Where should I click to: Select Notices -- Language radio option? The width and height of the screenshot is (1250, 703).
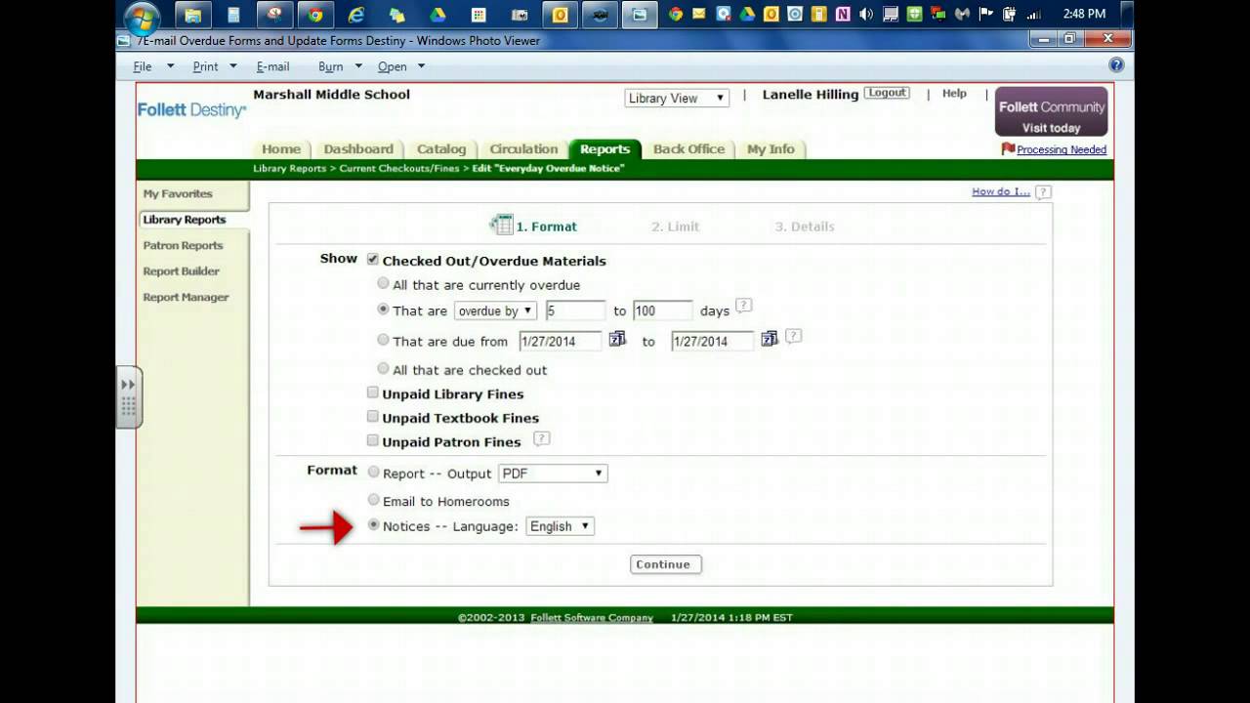tap(373, 524)
